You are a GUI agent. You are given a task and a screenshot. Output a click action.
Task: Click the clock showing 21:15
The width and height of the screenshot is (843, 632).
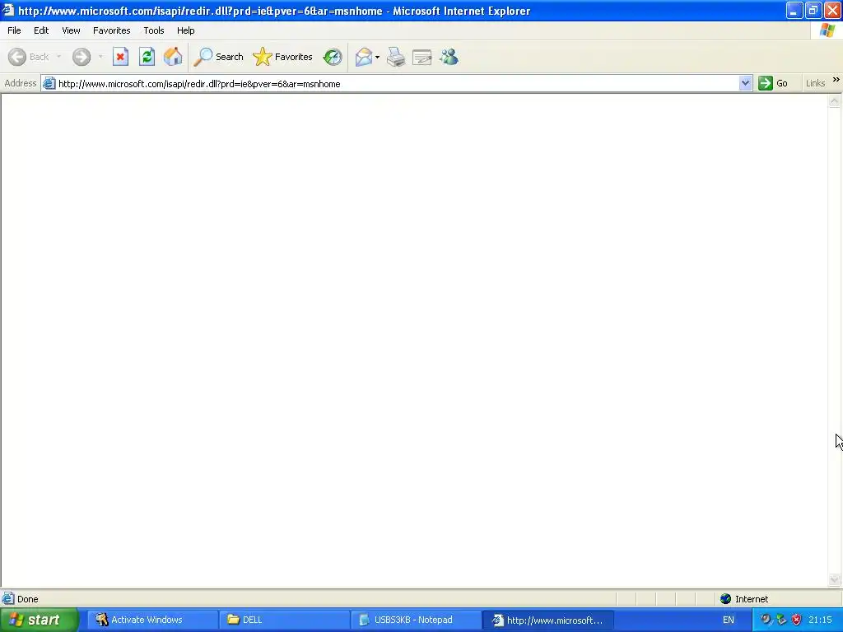[821, 620]
